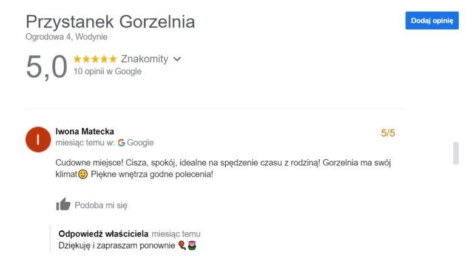Click the balloon emoji in owner reply
Image resolution: width=466 pixels, height=265 pixels.
181,246
